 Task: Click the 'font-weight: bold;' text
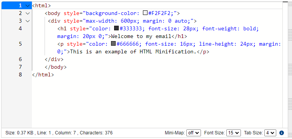point(231,28)
